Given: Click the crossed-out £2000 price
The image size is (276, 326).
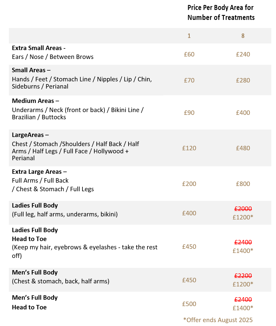Looking at the screenshot, I should [x=243, y=209].
